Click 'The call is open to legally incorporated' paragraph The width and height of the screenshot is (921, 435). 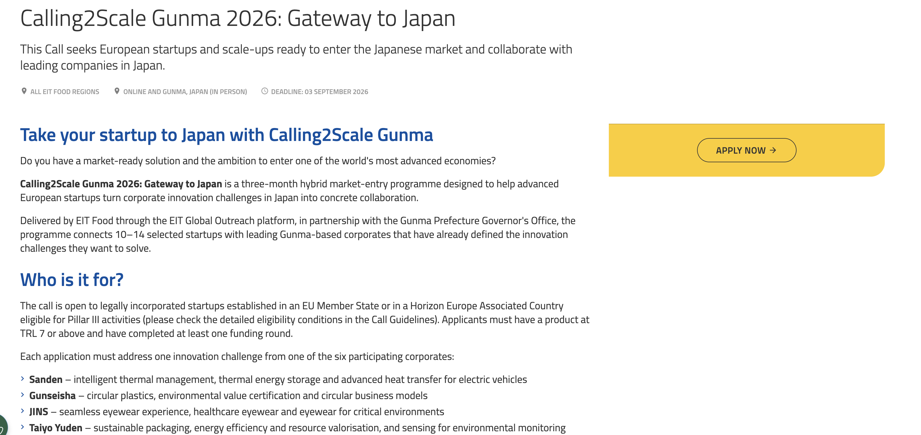305,320
